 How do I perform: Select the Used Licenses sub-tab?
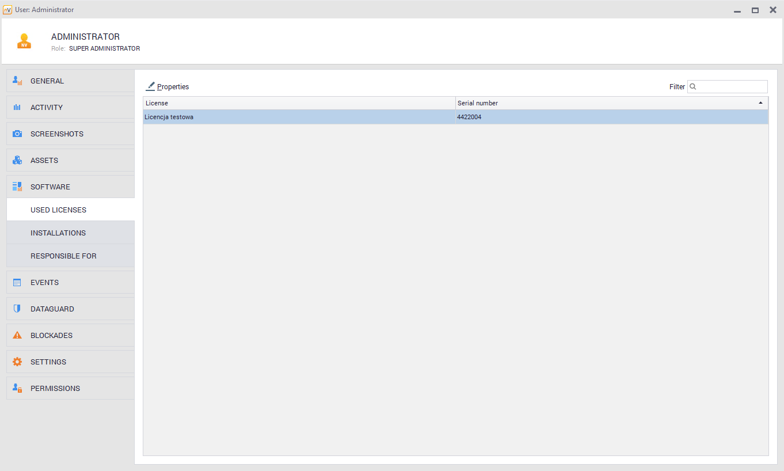pos(58,210)
